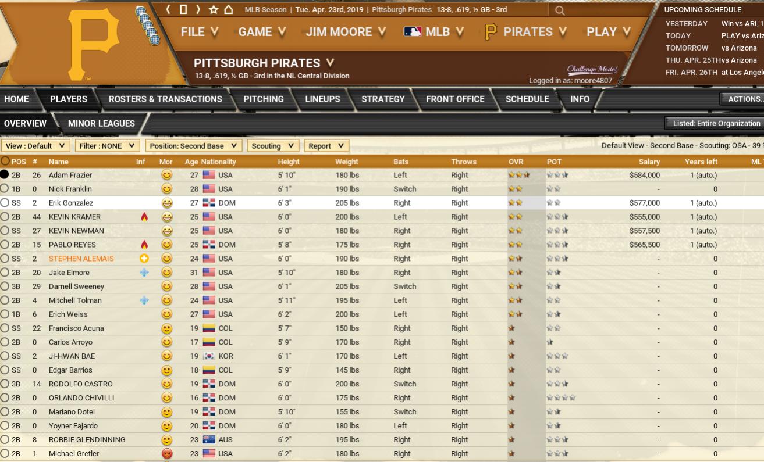Switch to the Minor Leagues tab
Image resolution: width=764 pixels, height=462 pixels.
click(101, 123)
